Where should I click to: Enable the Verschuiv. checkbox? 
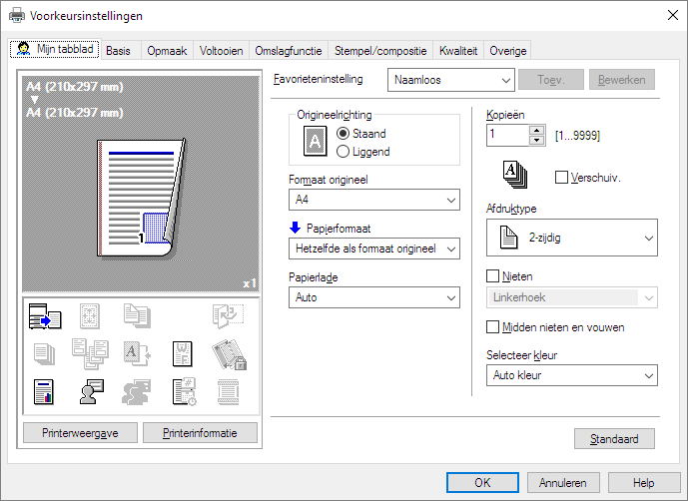pyautogui.click(x=561, y=178)
